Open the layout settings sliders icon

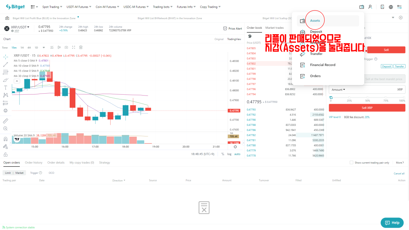tap(399, 7)
